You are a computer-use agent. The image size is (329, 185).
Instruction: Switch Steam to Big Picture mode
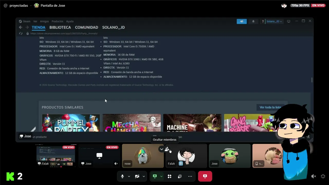[289, 21]
